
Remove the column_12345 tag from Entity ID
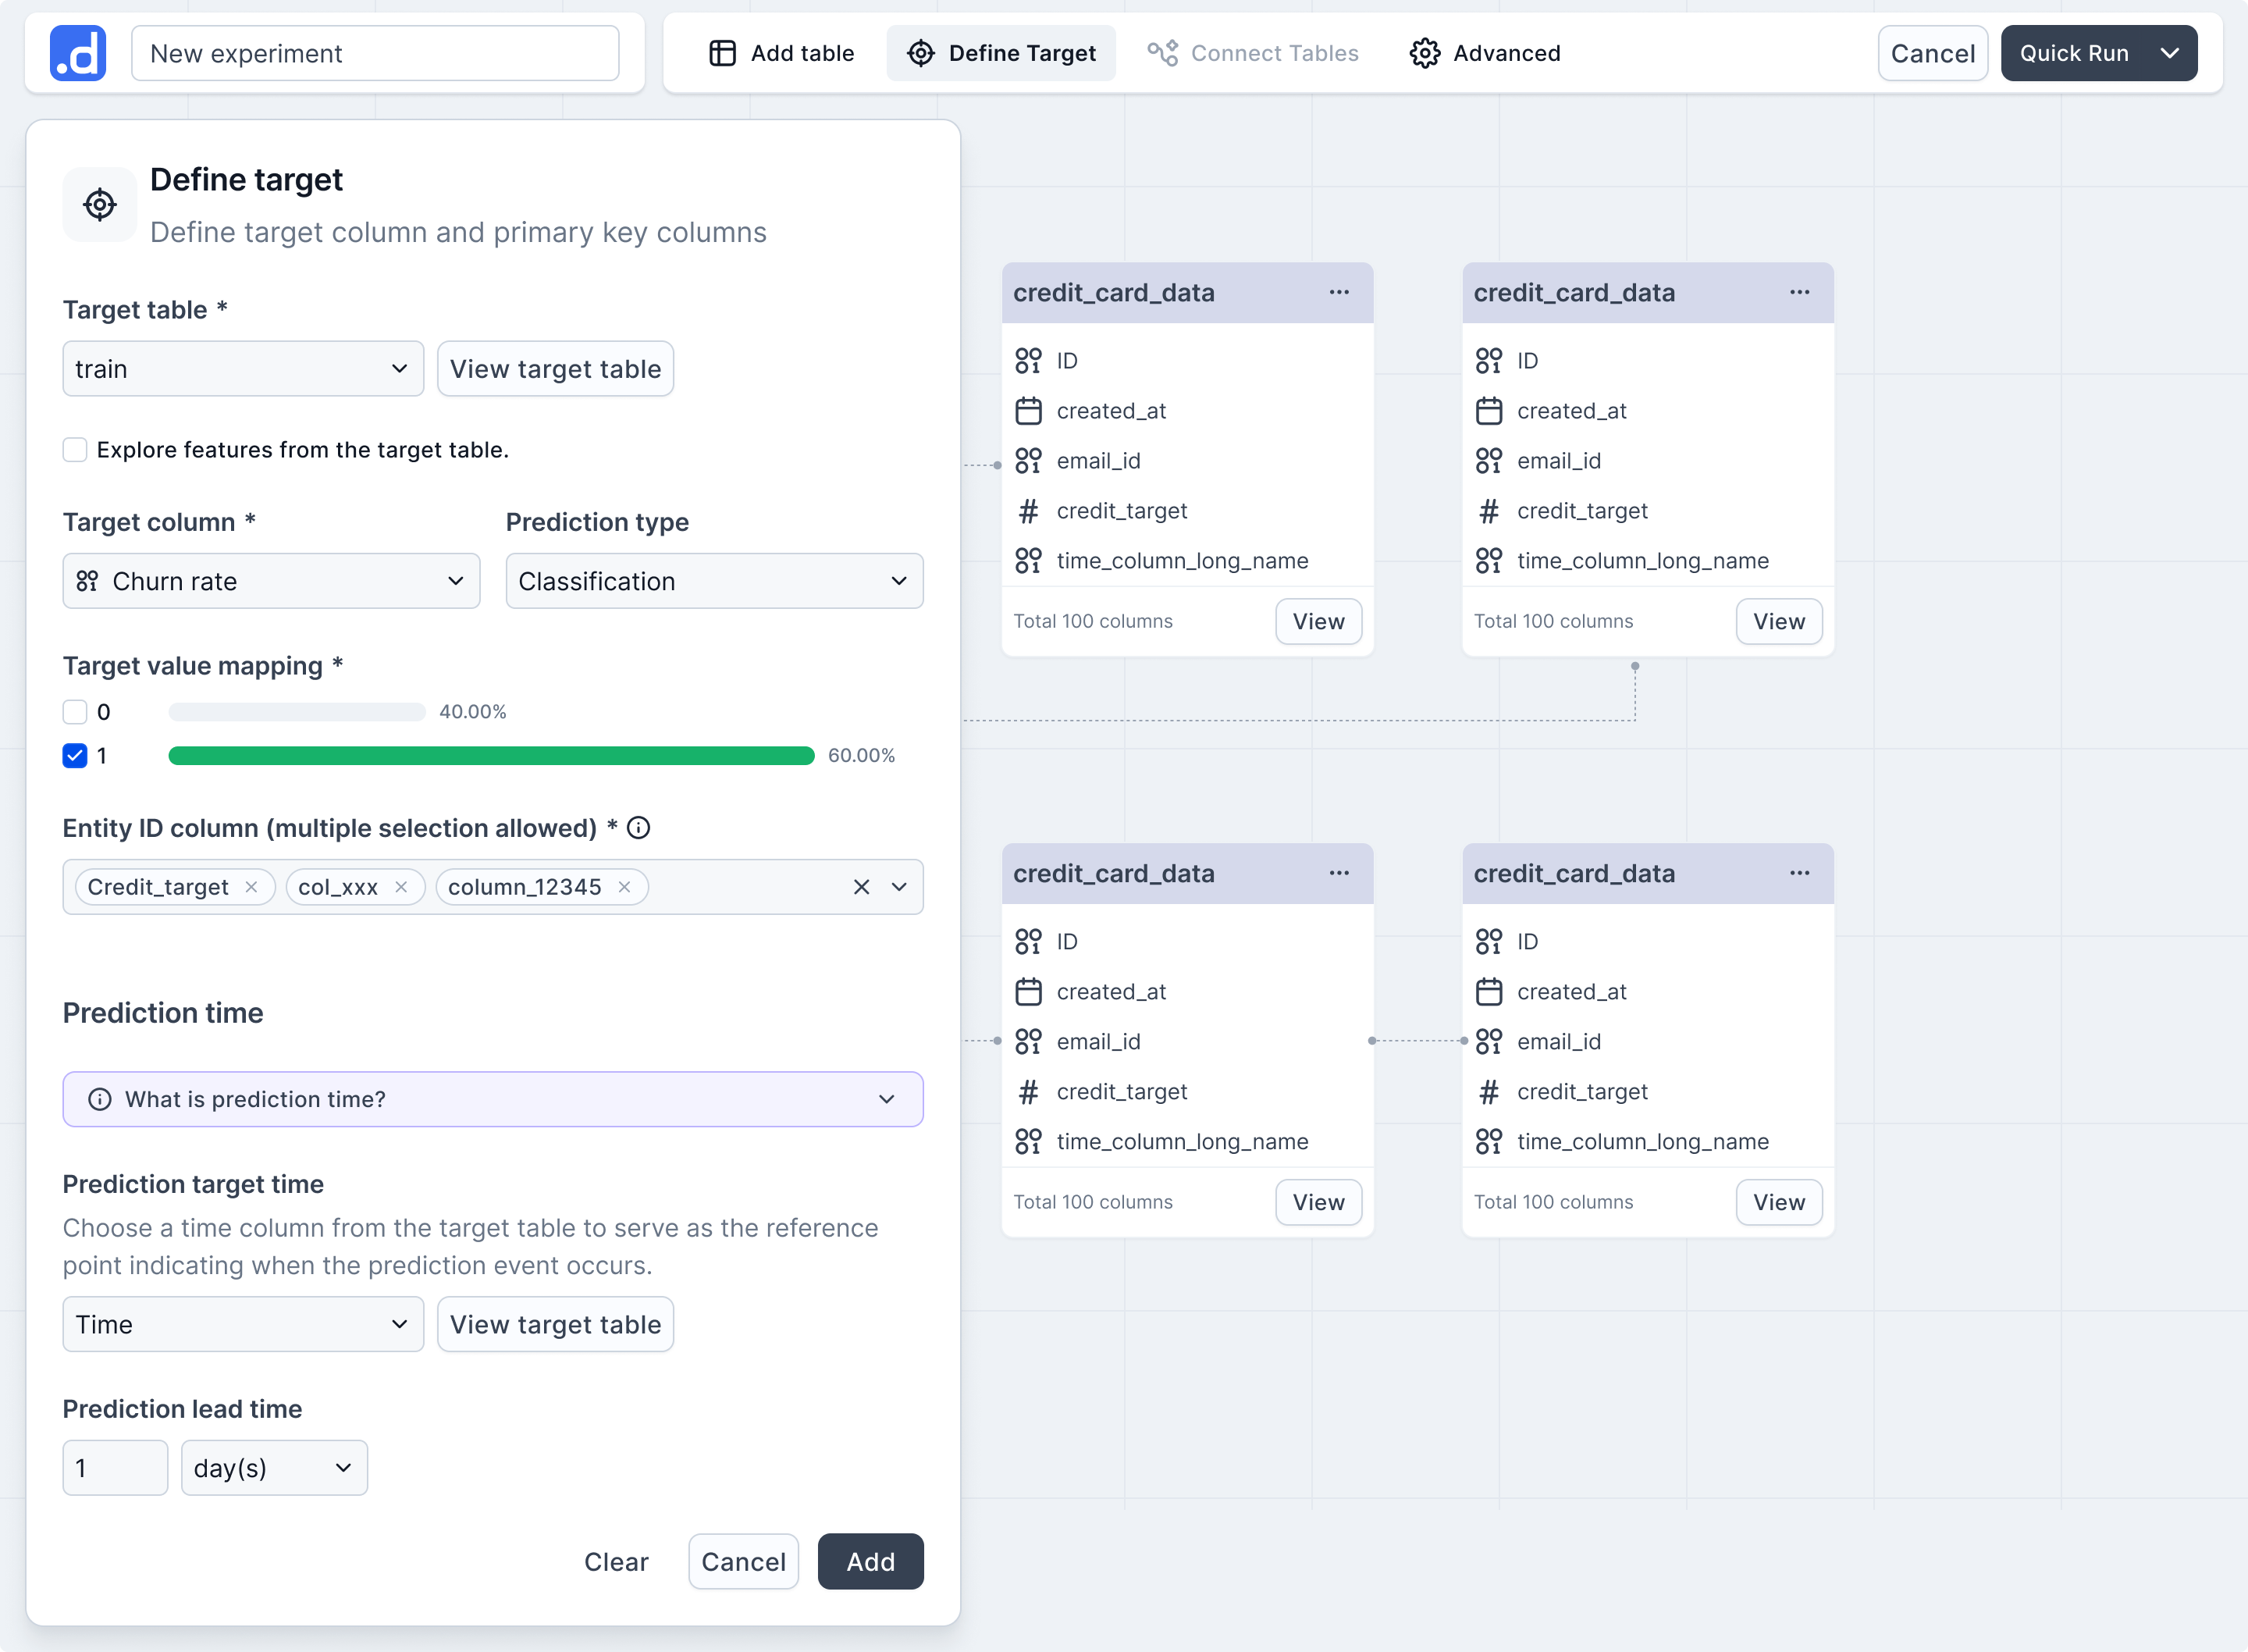pyautogui.click(x=624, y=887)
